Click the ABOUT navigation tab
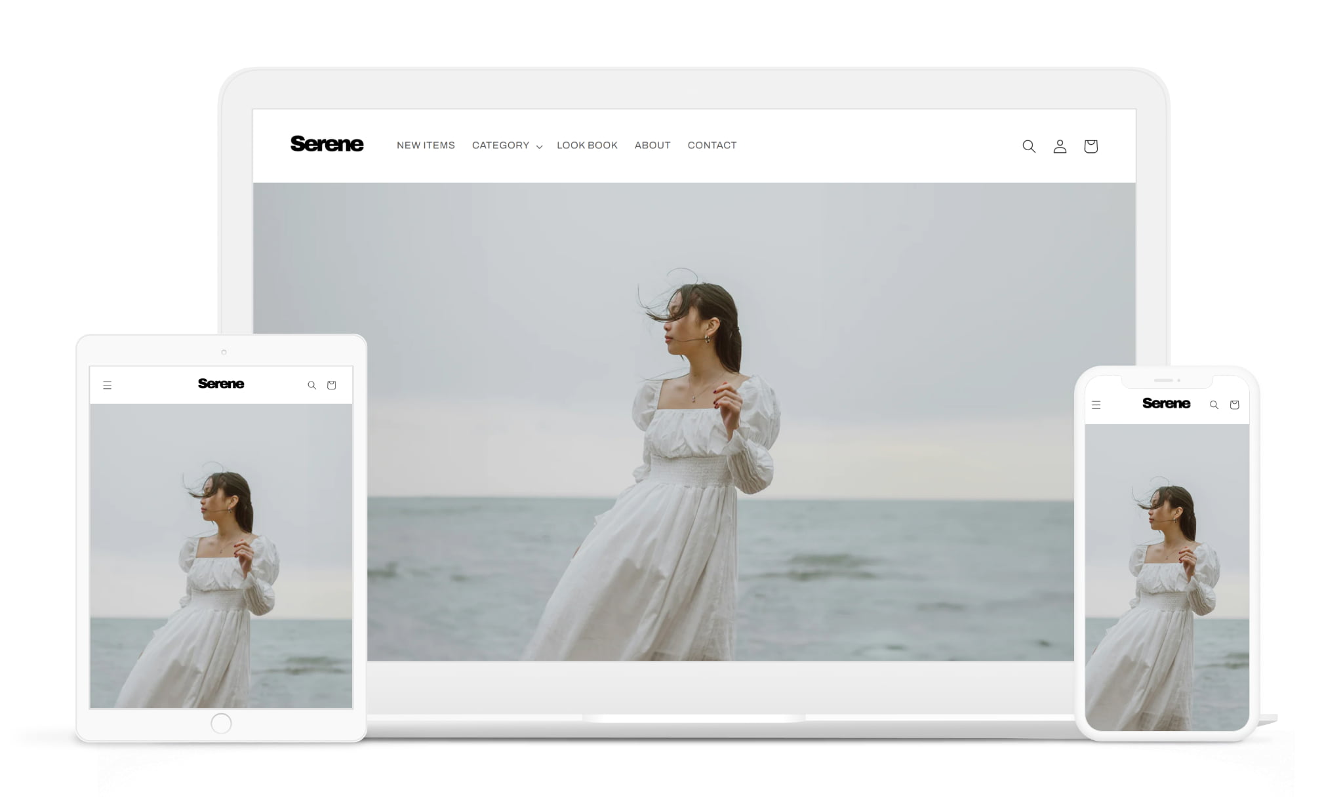This screenshot has height=809, width=1343. tap(652, 146)
